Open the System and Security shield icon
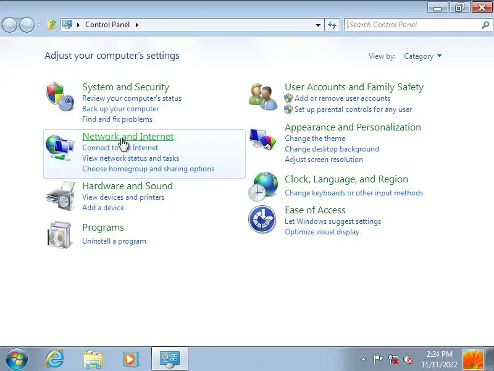 (60, 97)
